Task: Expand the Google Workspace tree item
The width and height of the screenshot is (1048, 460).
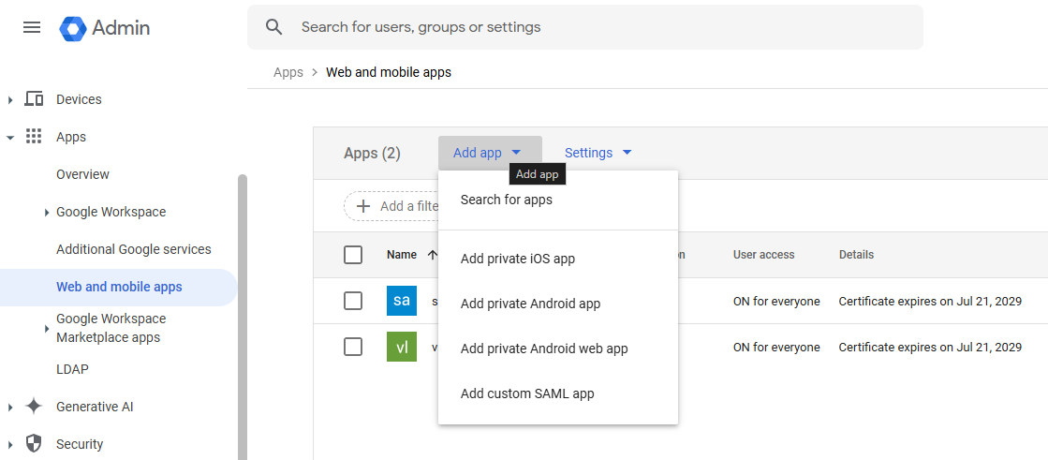Action: point(47,213)
